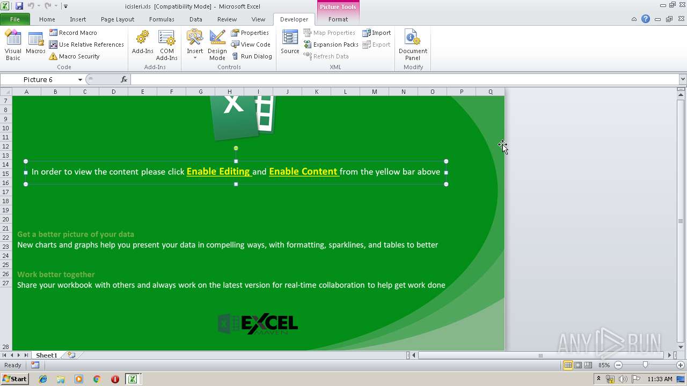
Task: Click Run Dialog
Action: 252,56
